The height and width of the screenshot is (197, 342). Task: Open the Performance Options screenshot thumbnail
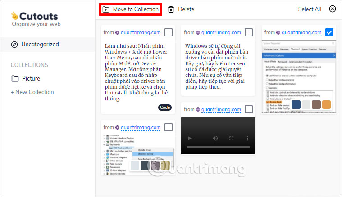click(x=299, y=76)
